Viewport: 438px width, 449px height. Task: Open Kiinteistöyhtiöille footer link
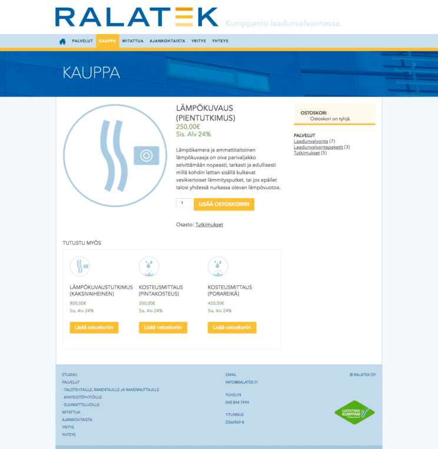tap(82, 397)
